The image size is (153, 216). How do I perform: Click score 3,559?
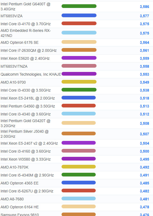click(145, 59)
